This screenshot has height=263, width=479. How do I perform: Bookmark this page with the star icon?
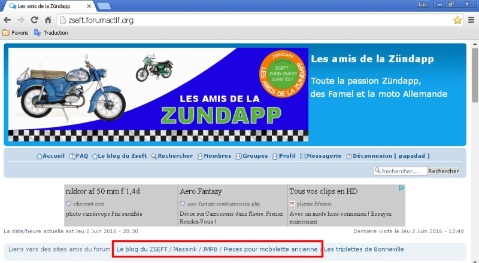point(457,20)
